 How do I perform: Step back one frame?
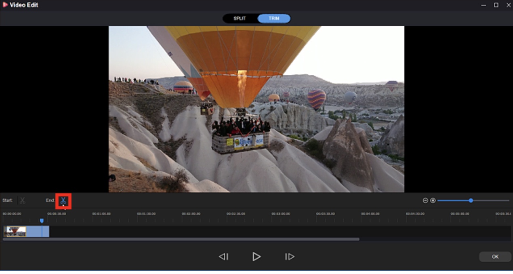(x=223, y=257)
